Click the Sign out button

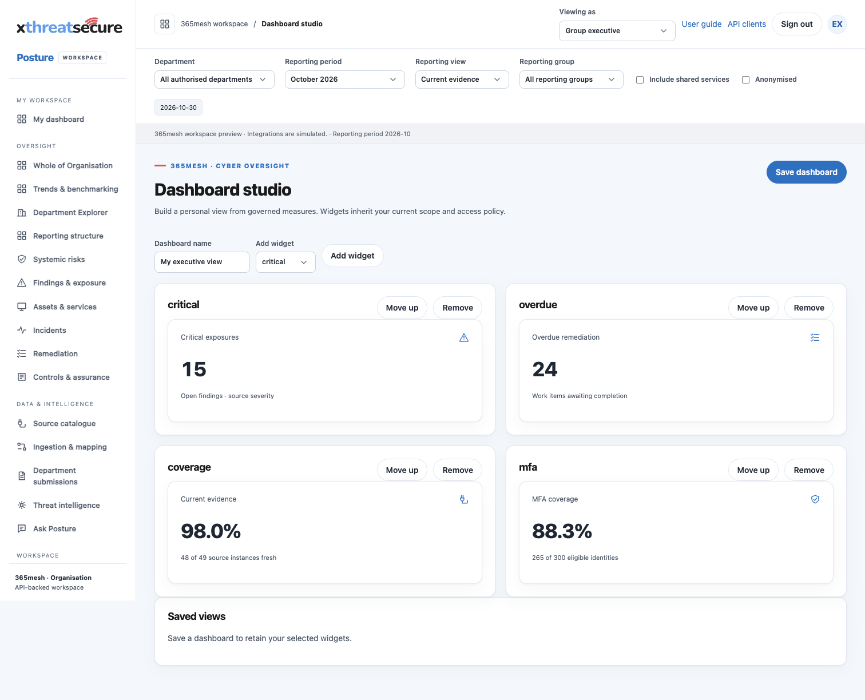click(796, 24)
